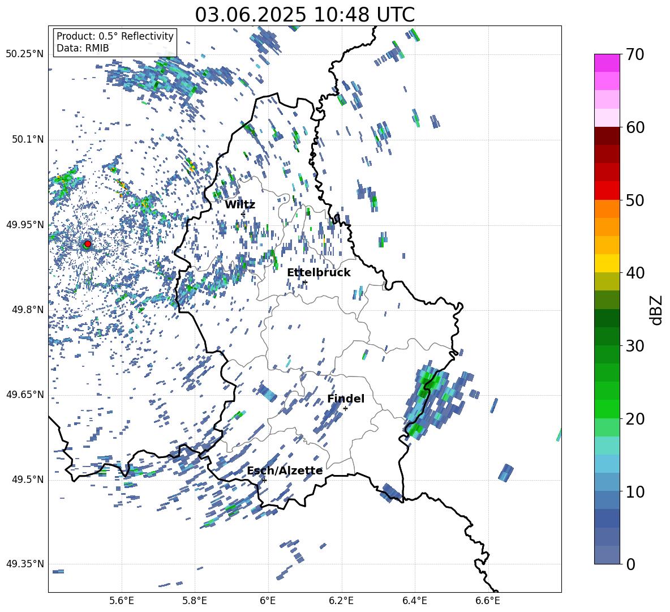Click the 5.6°E longitude label

122,601
